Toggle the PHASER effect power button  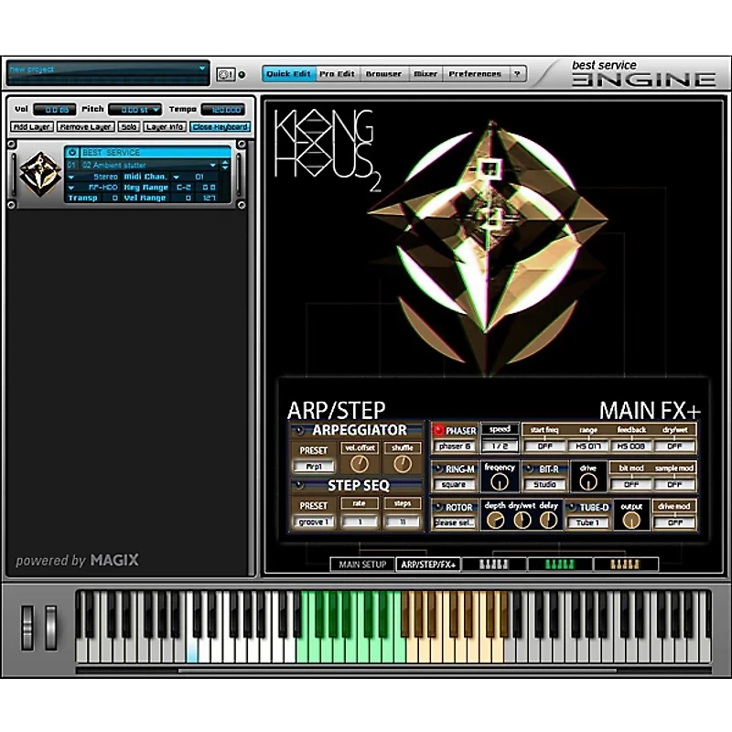point(437,430)
